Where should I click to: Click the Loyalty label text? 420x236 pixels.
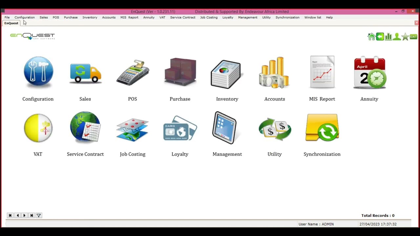tap(180, 154)
